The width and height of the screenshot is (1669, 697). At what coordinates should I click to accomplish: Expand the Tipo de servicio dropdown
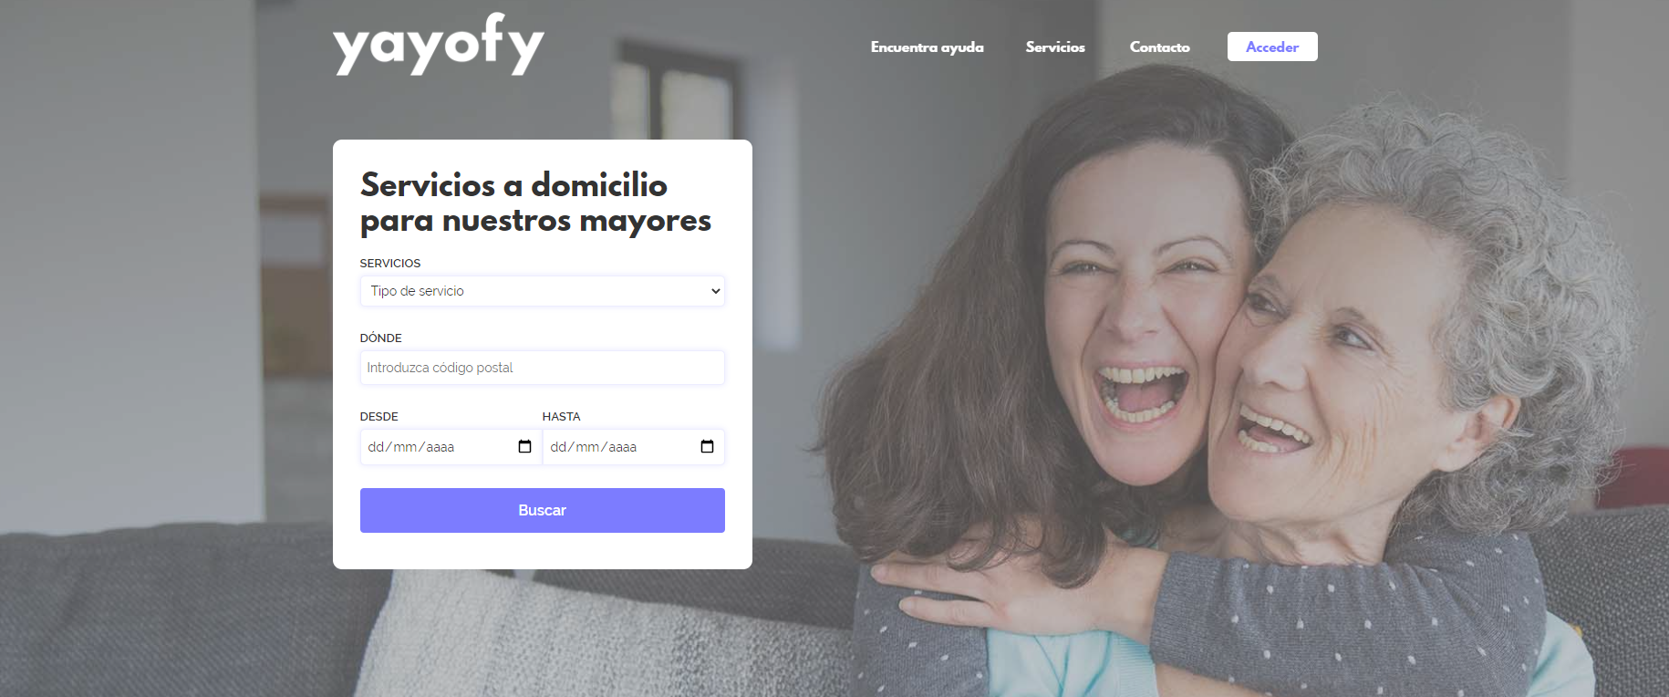[x=543, y=291]
